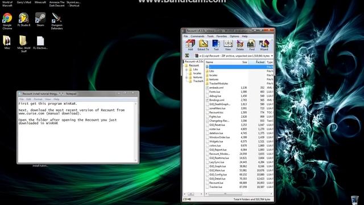Image resolution: width=364 pixels, height=205 pixels.
Task: Sort file list by Type column
Action: 270,62
